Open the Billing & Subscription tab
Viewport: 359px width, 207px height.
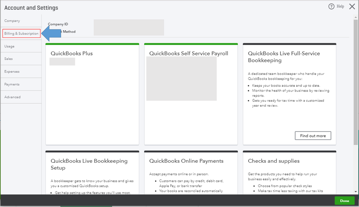(x=22, y=33)
